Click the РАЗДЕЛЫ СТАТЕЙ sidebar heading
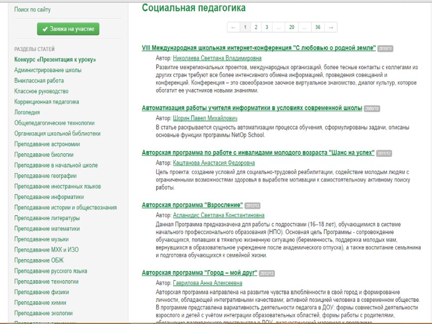432x324 pixels. [35, 49]
